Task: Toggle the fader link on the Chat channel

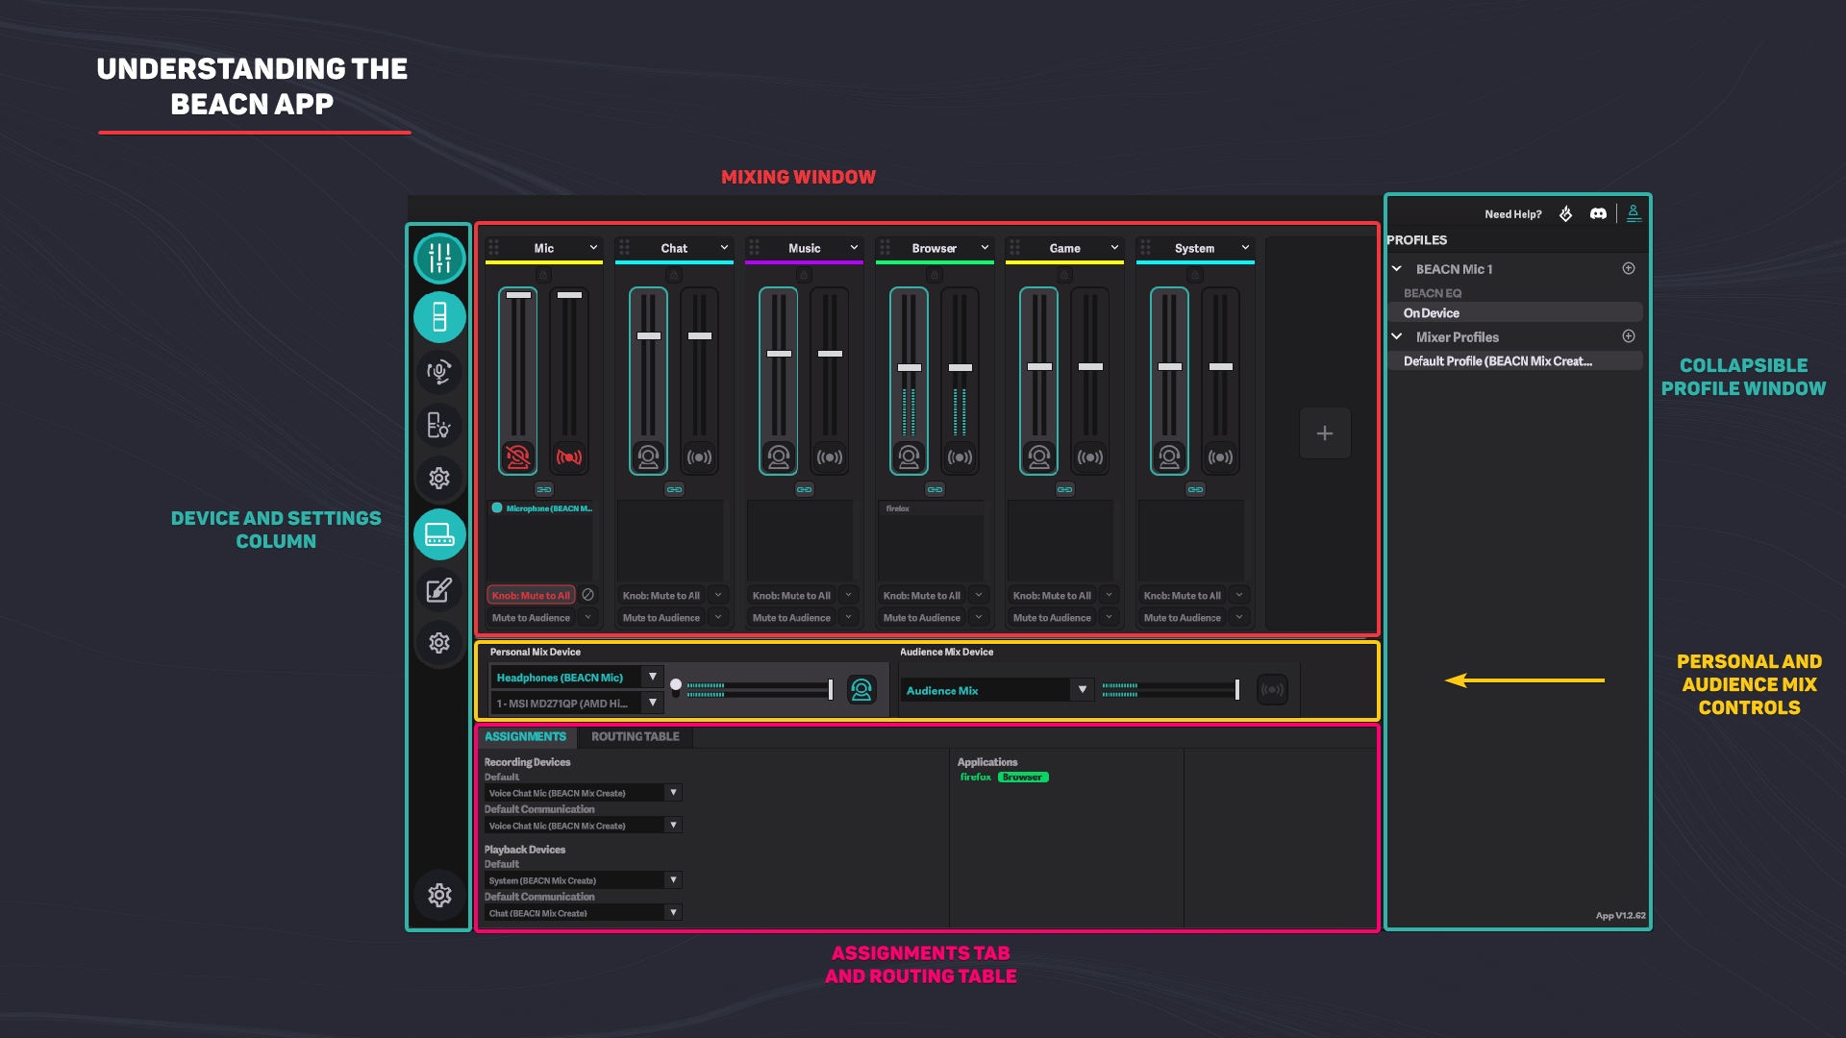Action: [x=674, y=488]
